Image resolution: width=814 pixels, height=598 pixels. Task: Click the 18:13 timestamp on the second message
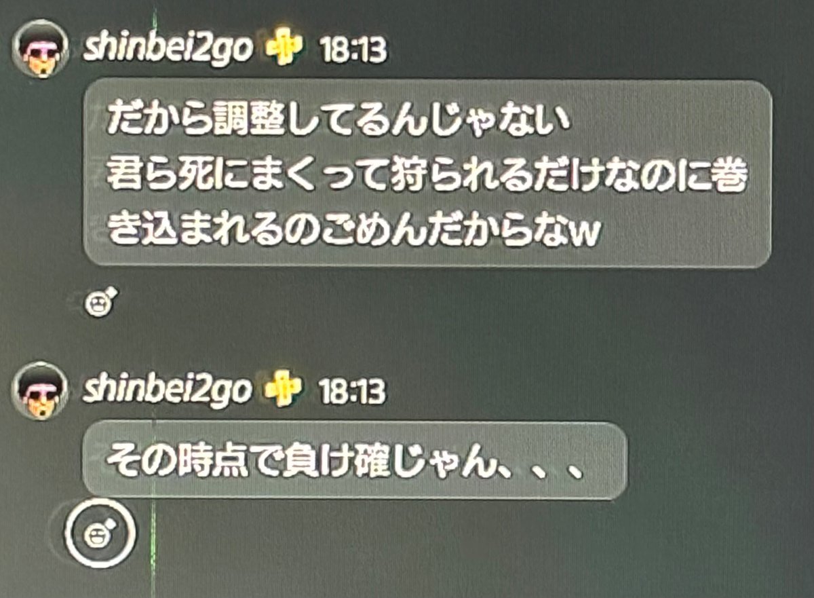[351, 392]
